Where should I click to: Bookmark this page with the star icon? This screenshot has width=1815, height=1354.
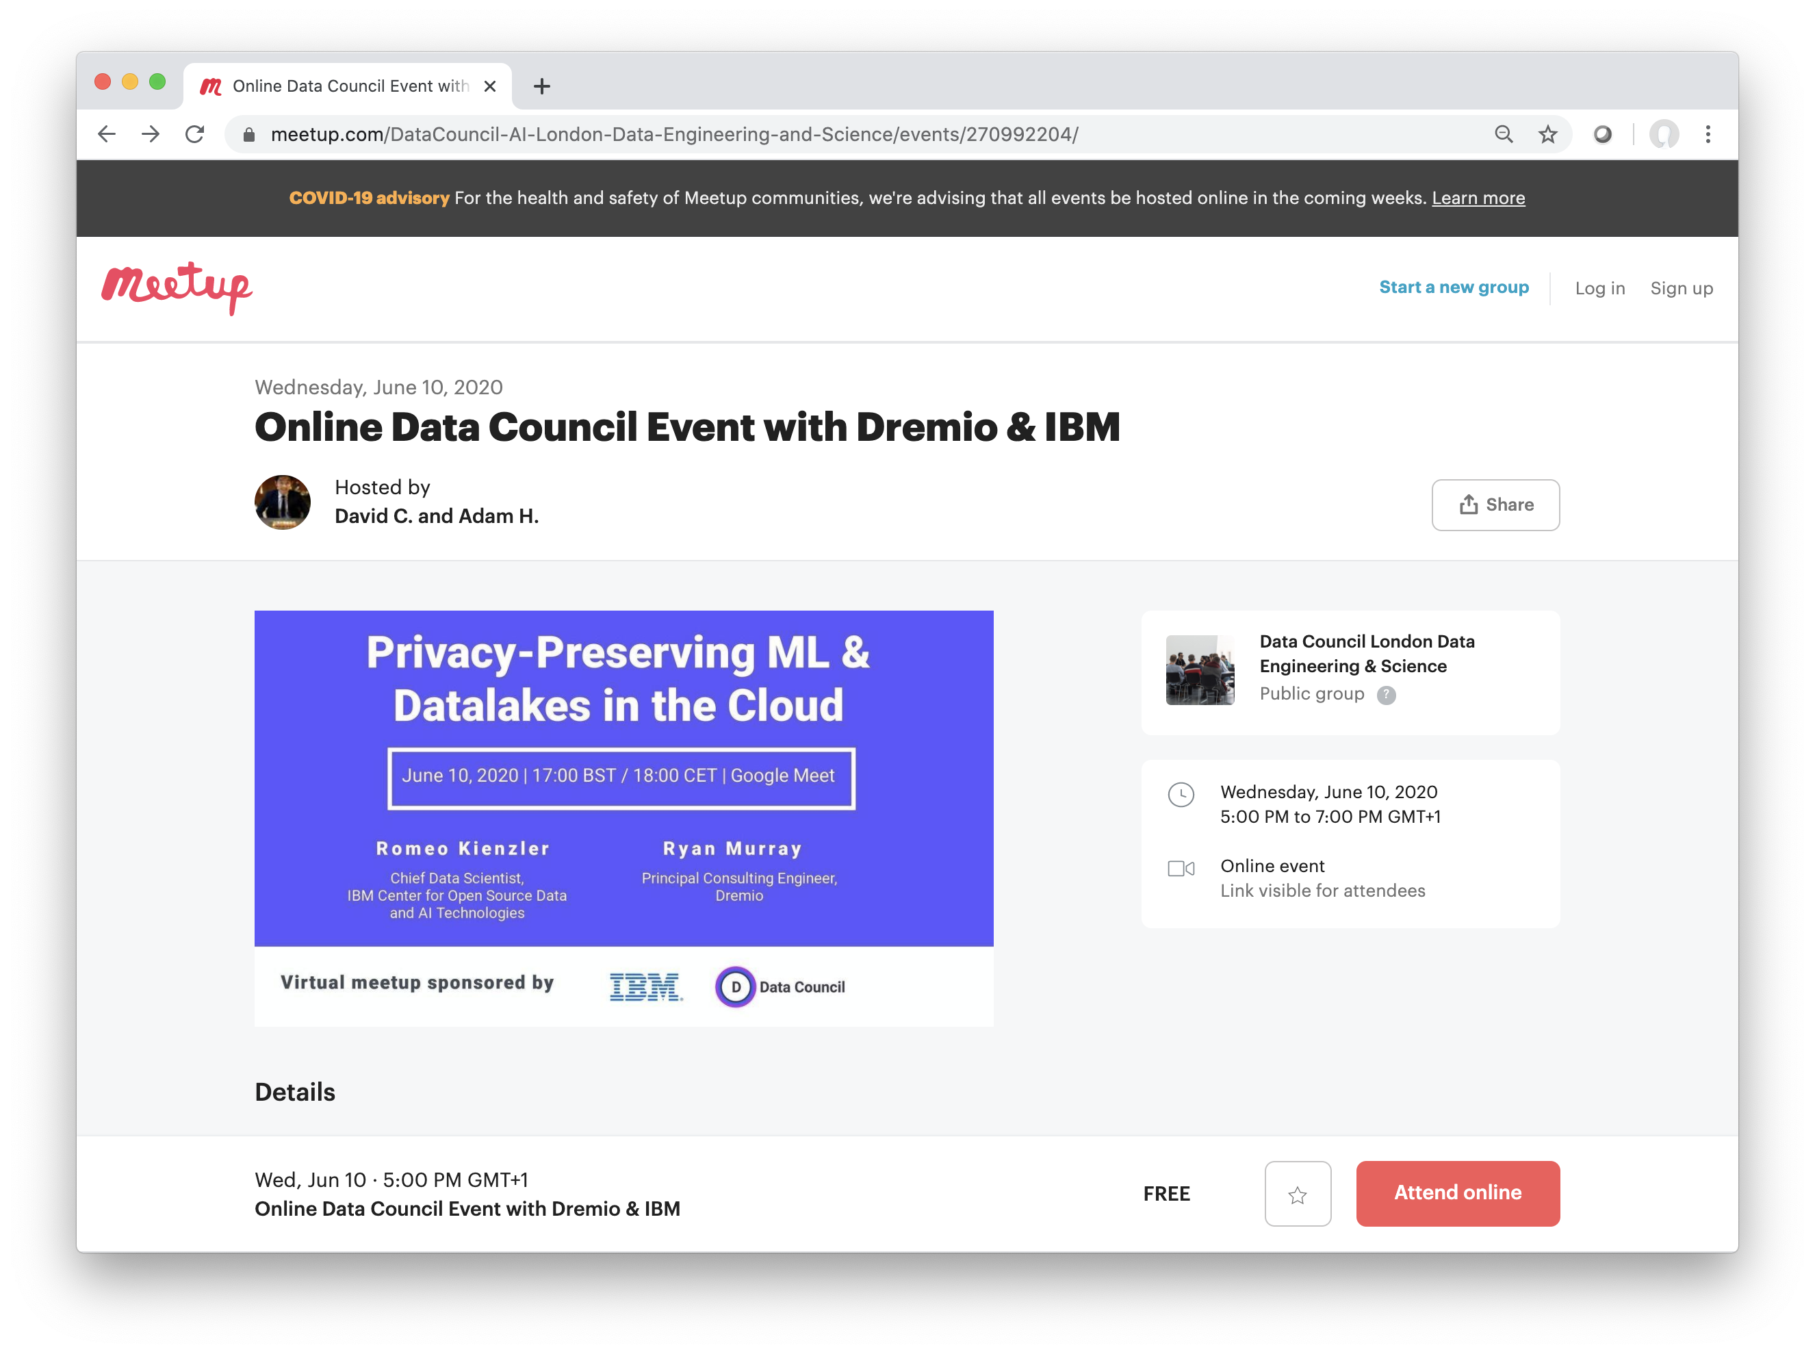point(1547,133)
